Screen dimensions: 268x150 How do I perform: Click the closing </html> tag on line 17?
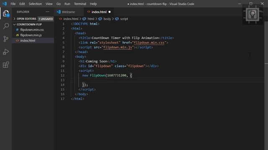coord(77,99)
